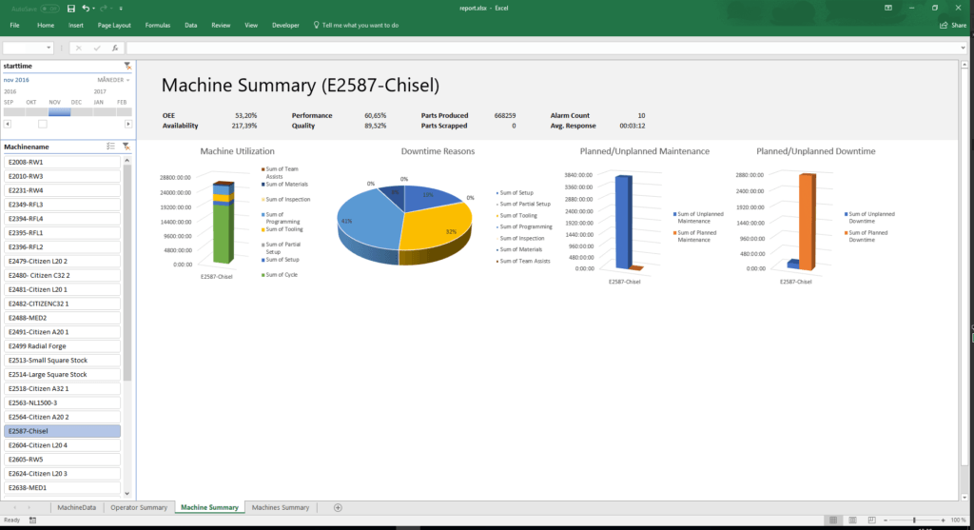Add a new sheet with plus icon
Image resolution: width=974 pixels, height=530 pixels.
click(338, 508)
